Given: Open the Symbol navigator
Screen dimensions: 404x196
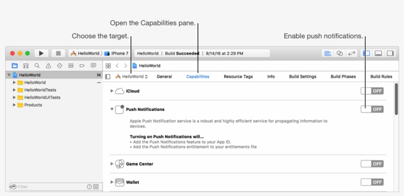Looking at the screenshot, I should tap(26, 66).
